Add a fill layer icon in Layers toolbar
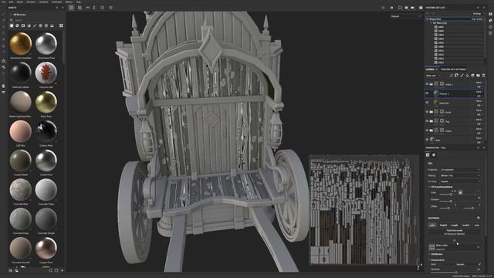494x278 pixels. [467, 76]
